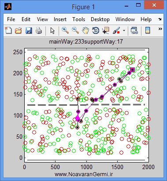This screenshot has width=167, height=181.
Task: Click the y-axis tick label 100
Action: click(18, 115)
